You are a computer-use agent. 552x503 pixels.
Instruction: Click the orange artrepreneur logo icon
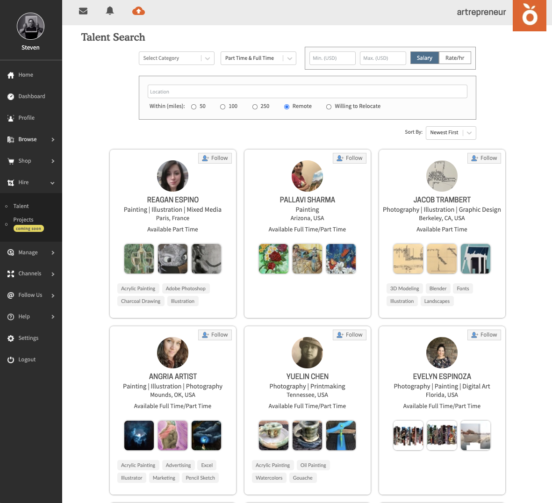coord(530,15)
